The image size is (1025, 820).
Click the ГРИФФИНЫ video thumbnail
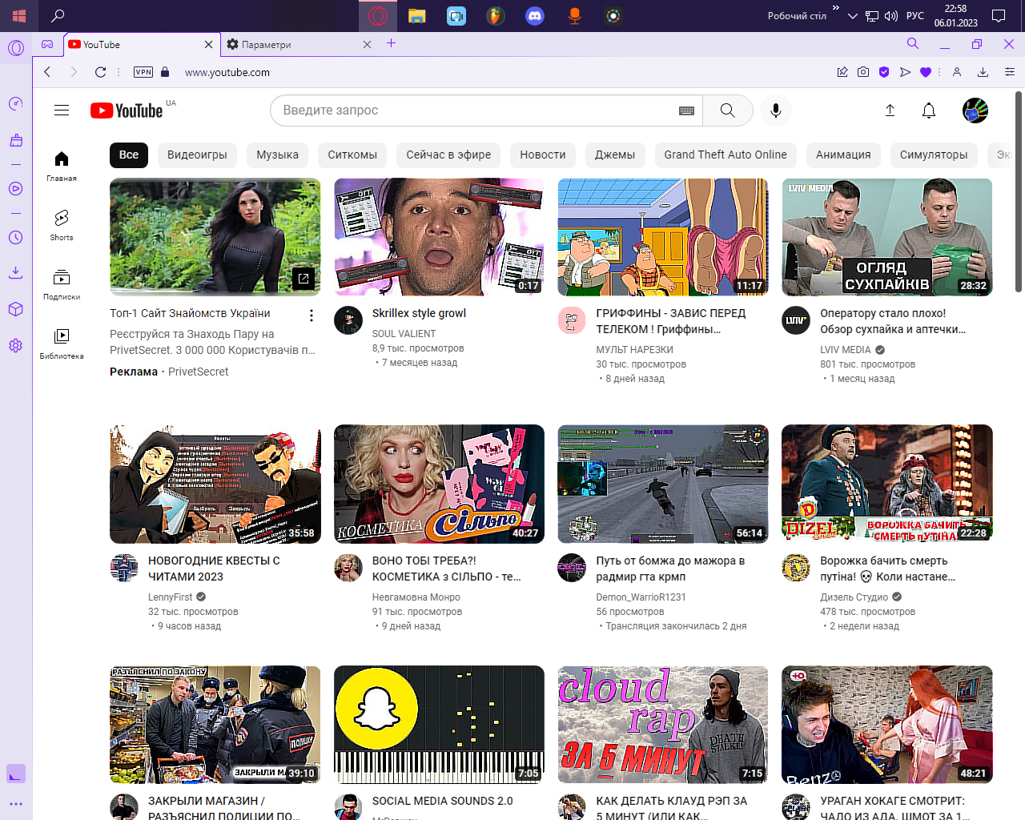[x=663, y=237]
